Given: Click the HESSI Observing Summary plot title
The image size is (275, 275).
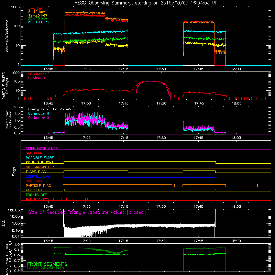Looking at the screenshot, I should coord(145,3).
